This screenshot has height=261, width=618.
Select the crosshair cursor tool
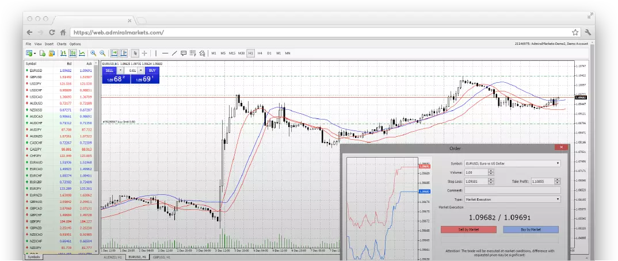[144, 53]
